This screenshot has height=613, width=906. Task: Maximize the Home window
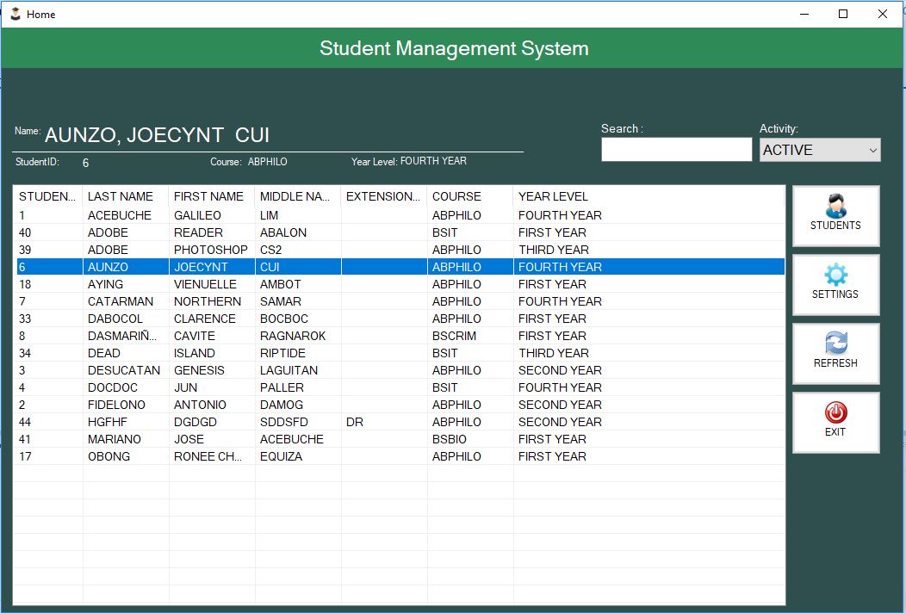[x=843, y=14]
